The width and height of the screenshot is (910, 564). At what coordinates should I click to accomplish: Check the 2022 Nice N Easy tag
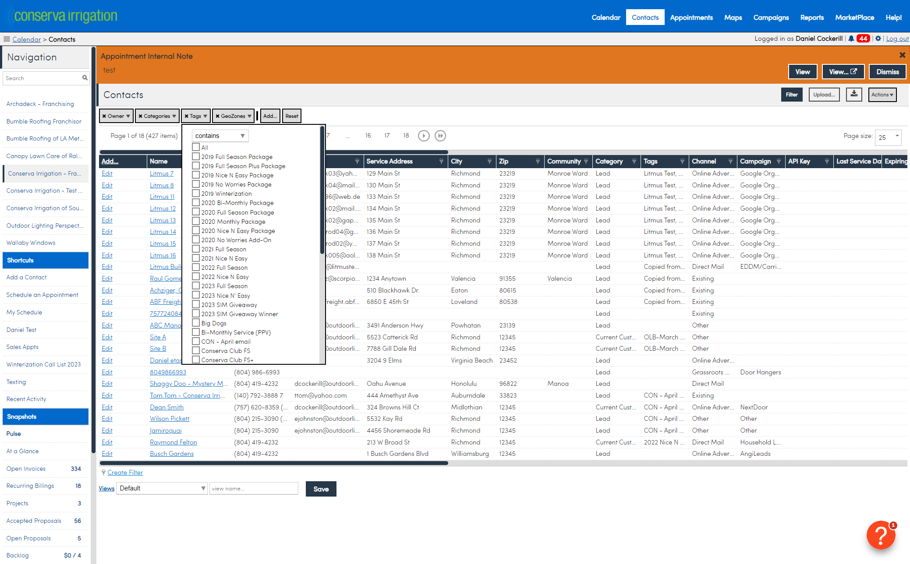(196, 276)
